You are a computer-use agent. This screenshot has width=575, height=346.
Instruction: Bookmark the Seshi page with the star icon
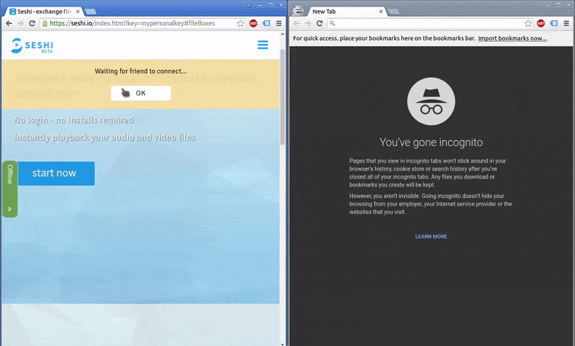coord(240,23)
